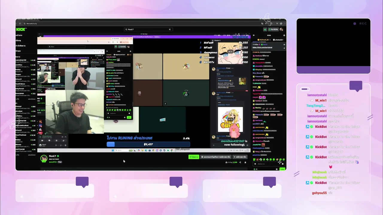Open the icon right of the share icon

click(245, 162)
